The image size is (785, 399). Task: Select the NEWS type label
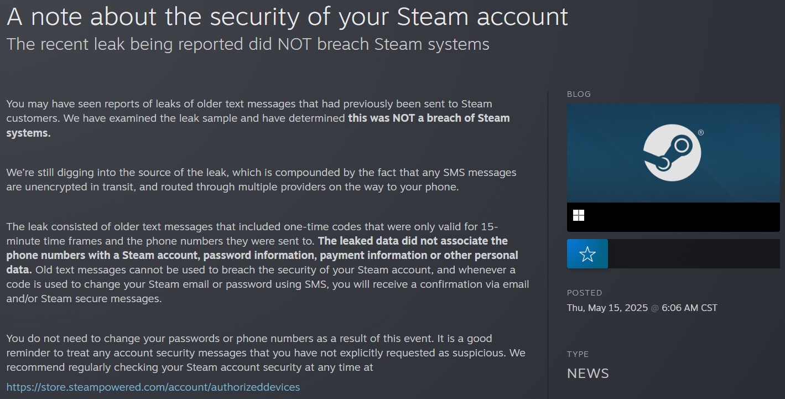[588, 374]
